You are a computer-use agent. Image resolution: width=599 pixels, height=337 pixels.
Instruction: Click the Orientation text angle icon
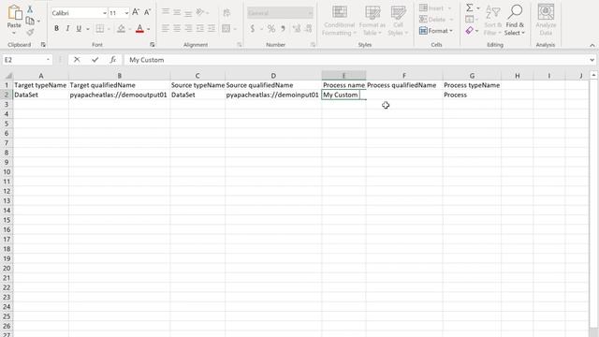click(x=199, y=12)
